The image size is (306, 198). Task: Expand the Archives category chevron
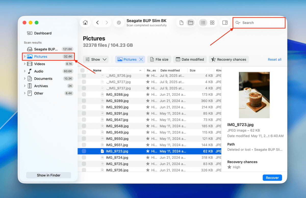click(24, 86)
